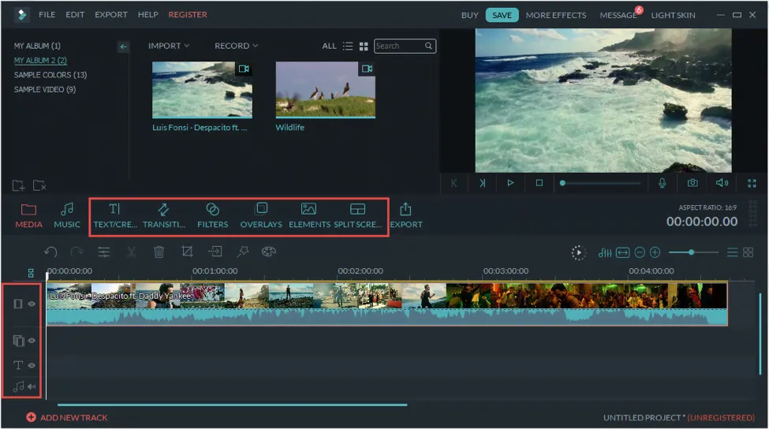
Task: Click the scissors split icon
Action: 132,252
